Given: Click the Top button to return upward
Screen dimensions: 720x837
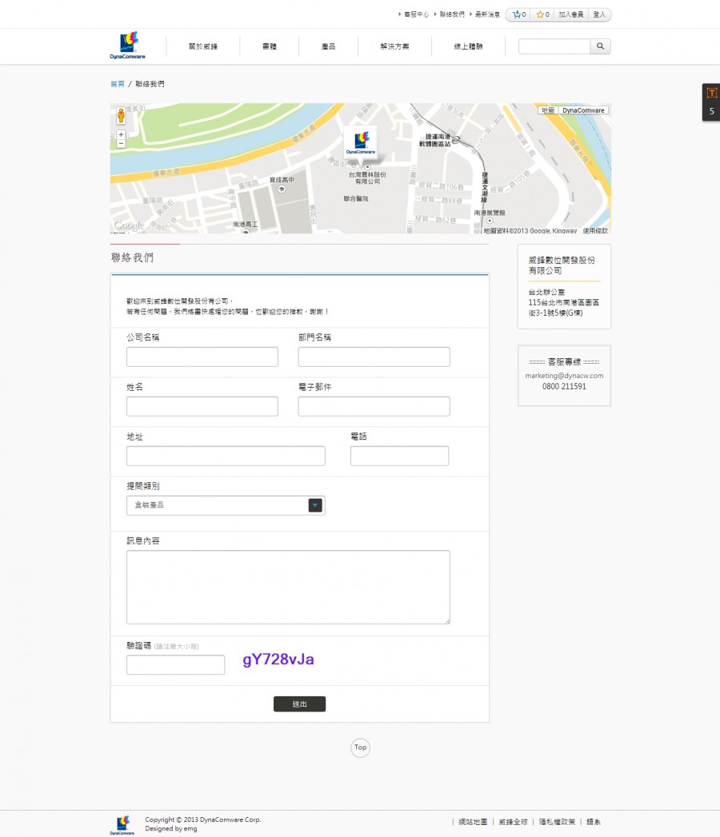Looking at the screenshot, I should (360, 747).
